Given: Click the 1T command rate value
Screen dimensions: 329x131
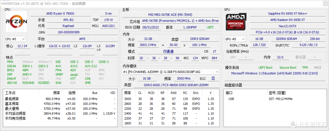Looking at the screenshot, I should coord(214,51).
